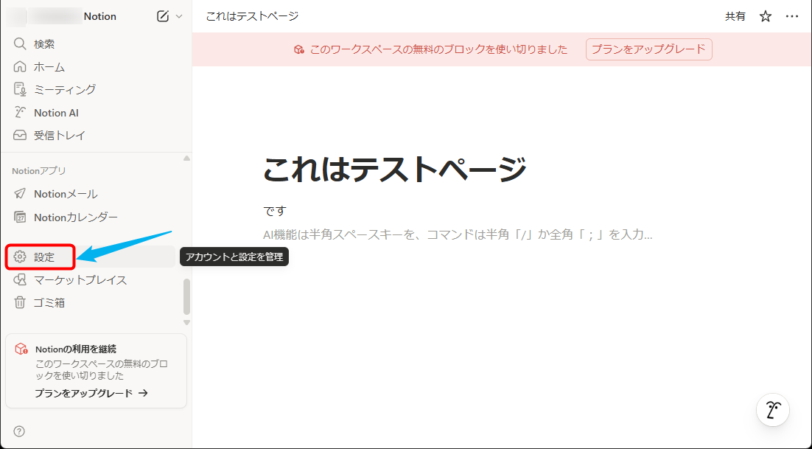
Task: Toggle favorite star for this page
Action: 766,16
